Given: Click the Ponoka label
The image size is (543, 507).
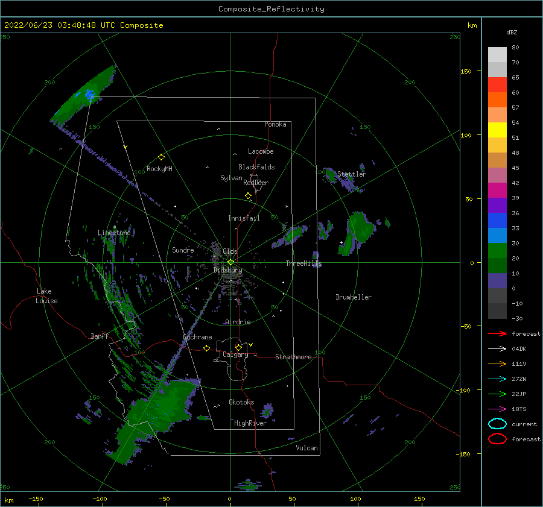Looking at the screenshot, I should tap(275, 124).
